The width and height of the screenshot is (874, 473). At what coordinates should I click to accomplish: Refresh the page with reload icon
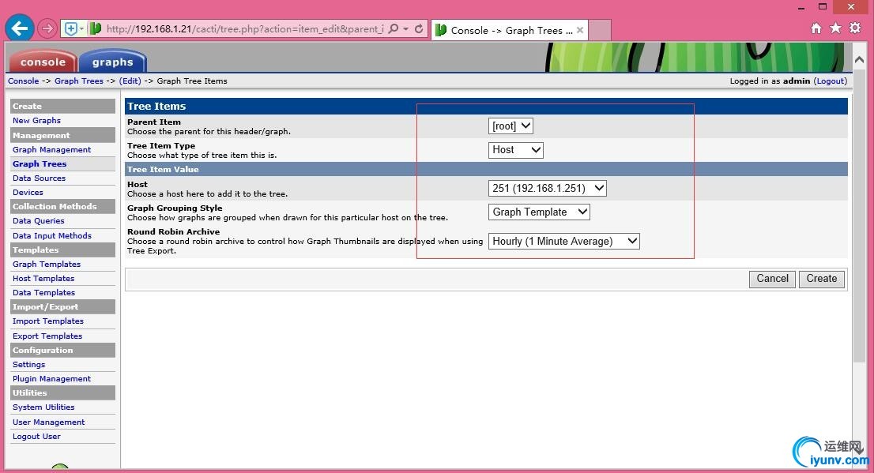point(419,28)
